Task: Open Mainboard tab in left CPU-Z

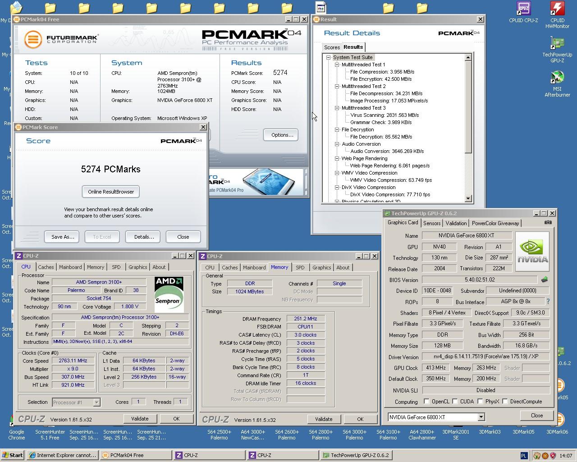Action: (71, 267)
